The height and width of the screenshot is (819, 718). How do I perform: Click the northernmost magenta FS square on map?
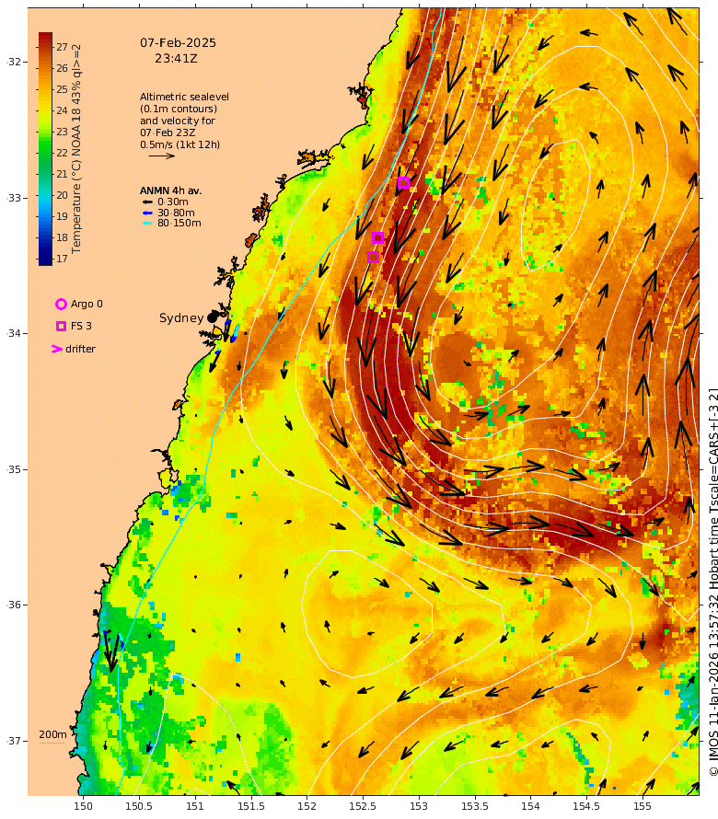(403, 183)
